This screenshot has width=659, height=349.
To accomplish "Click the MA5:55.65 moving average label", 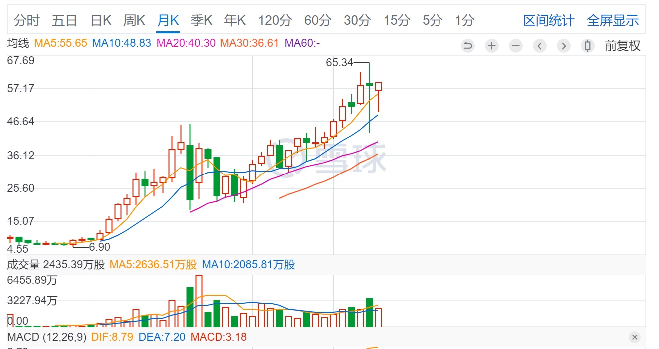I will [61, 43].
